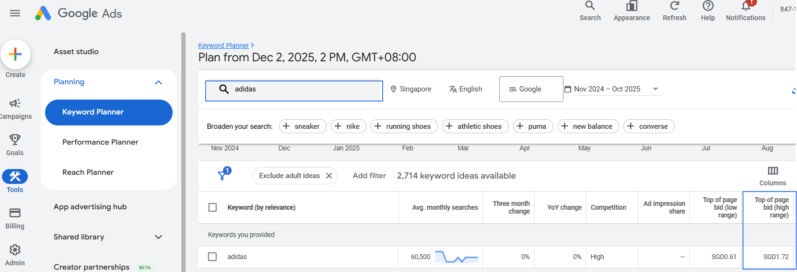This screenshot has height=272, width=797.
Task: Check the adidas keyword row checkbox
Action: point(212,257)
